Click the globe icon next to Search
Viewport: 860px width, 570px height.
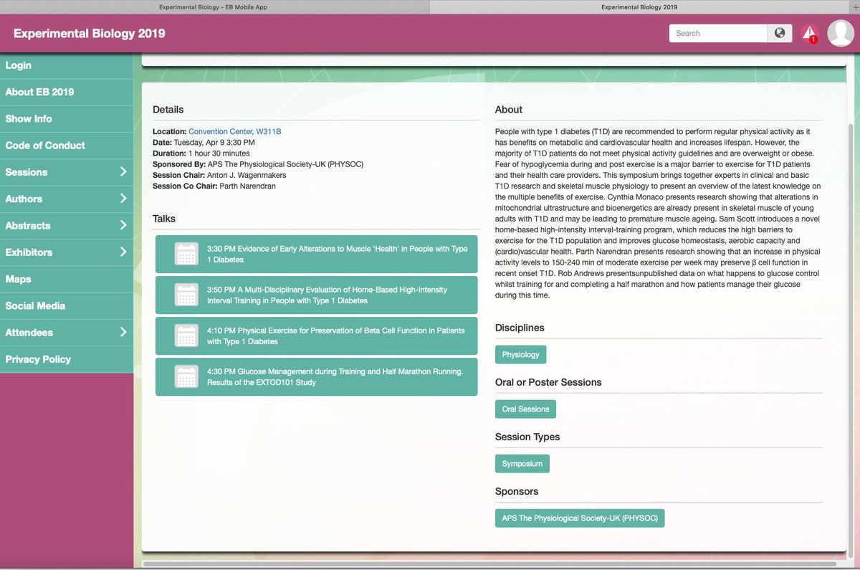pyautogui.click(x=780, y=33)
